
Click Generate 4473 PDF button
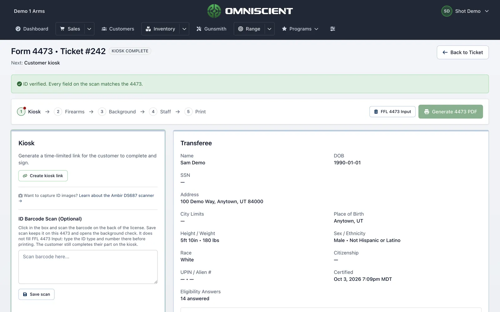[450, 112]
